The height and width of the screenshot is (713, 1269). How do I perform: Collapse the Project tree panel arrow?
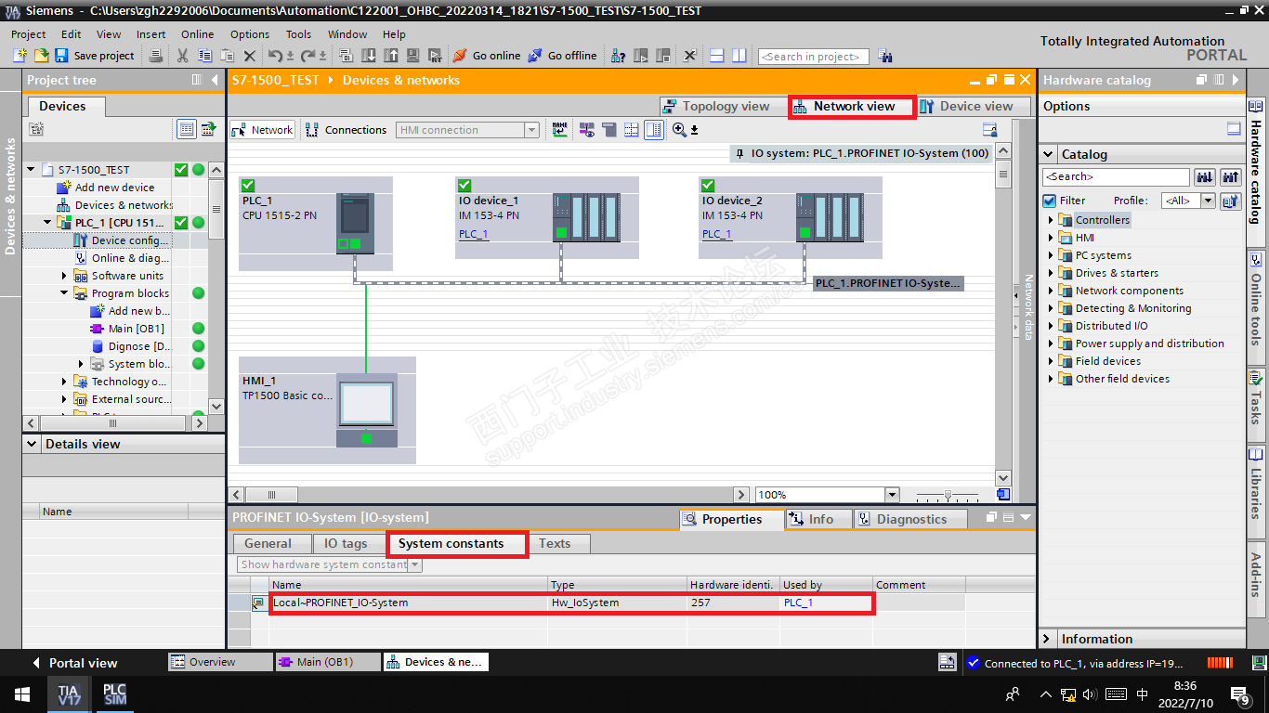pyautogui.click(x=215, y=80)
